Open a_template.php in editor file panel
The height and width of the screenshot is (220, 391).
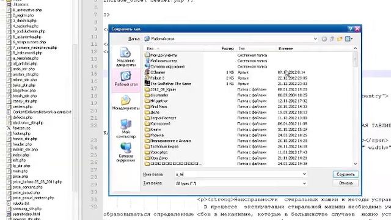[x=26, y=59]
